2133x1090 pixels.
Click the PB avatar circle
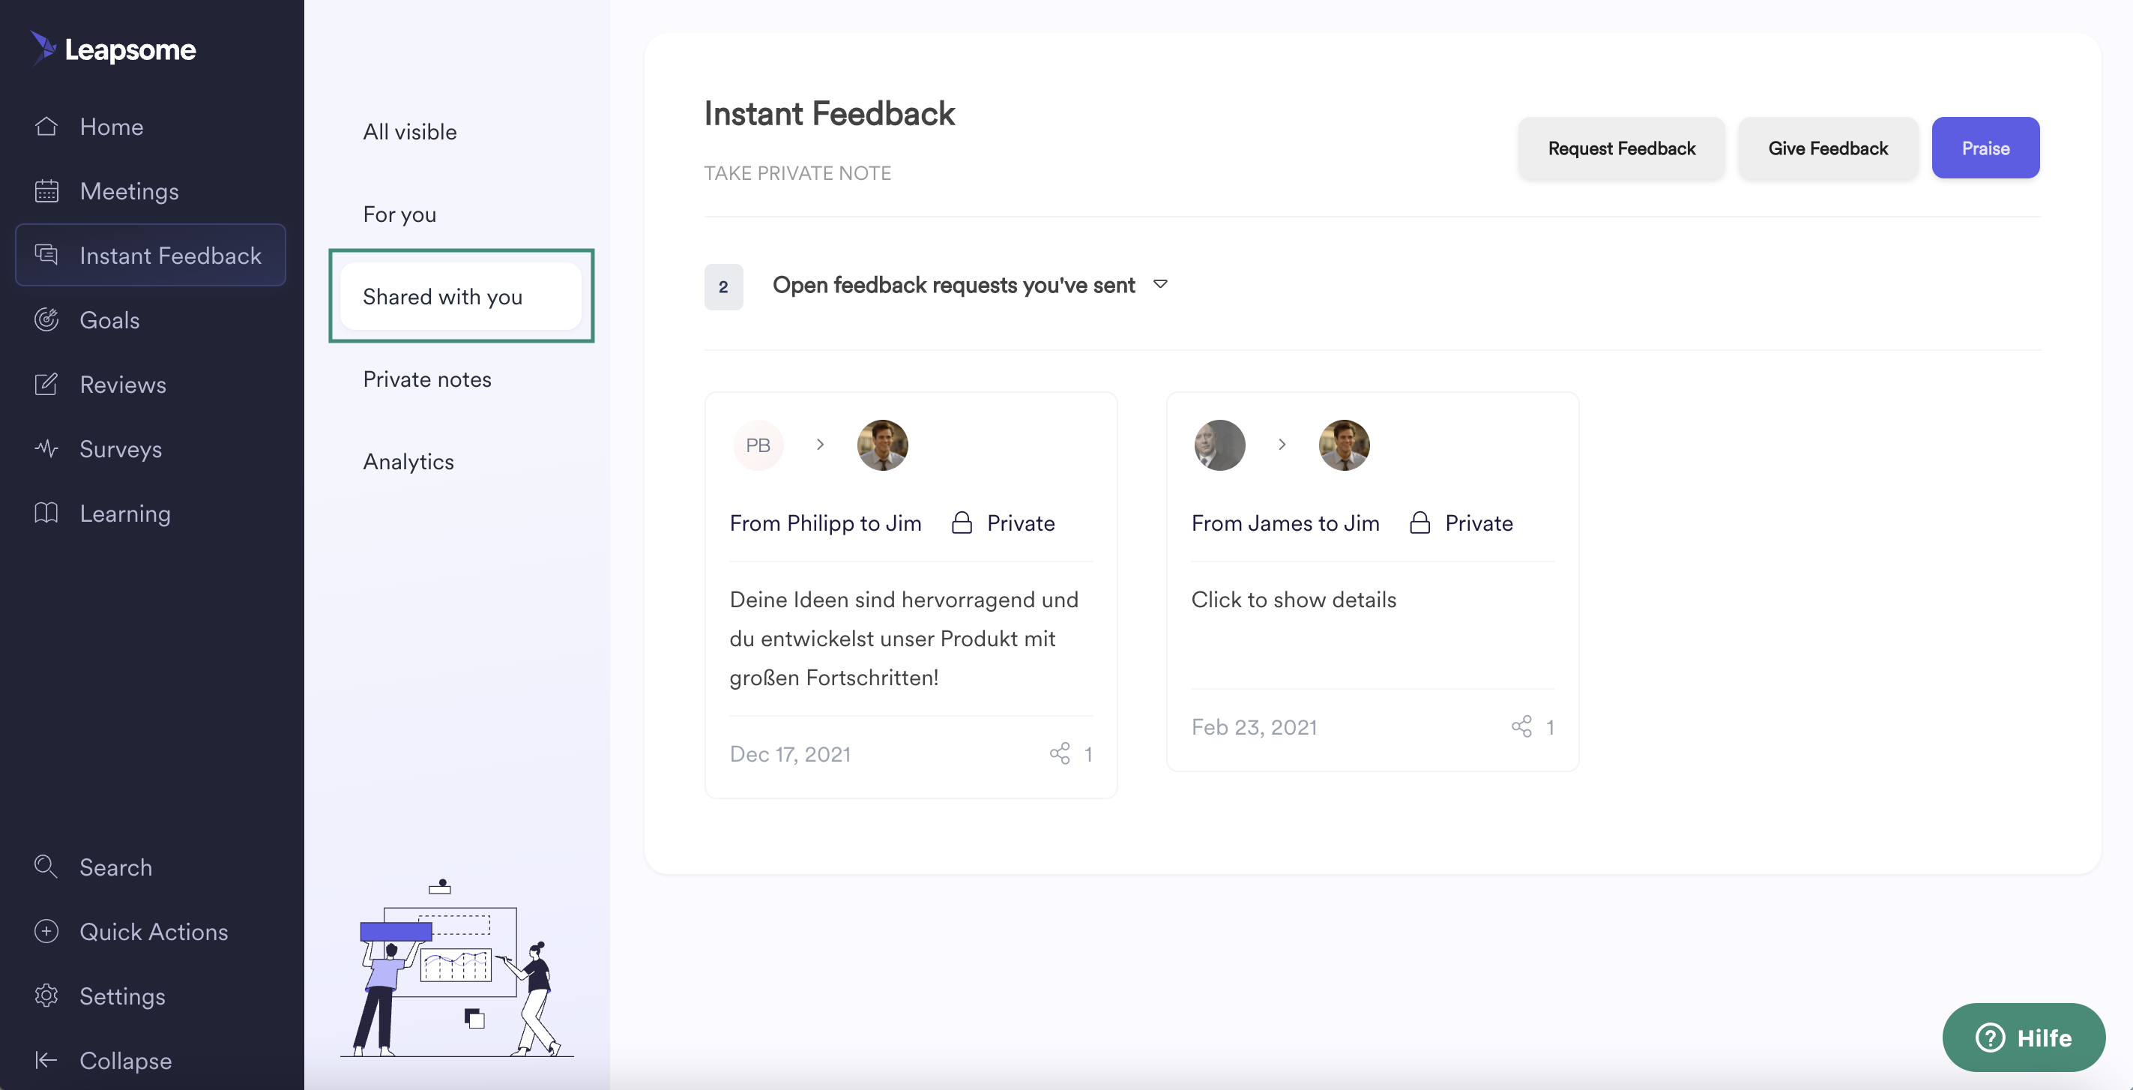pos(758,445)
